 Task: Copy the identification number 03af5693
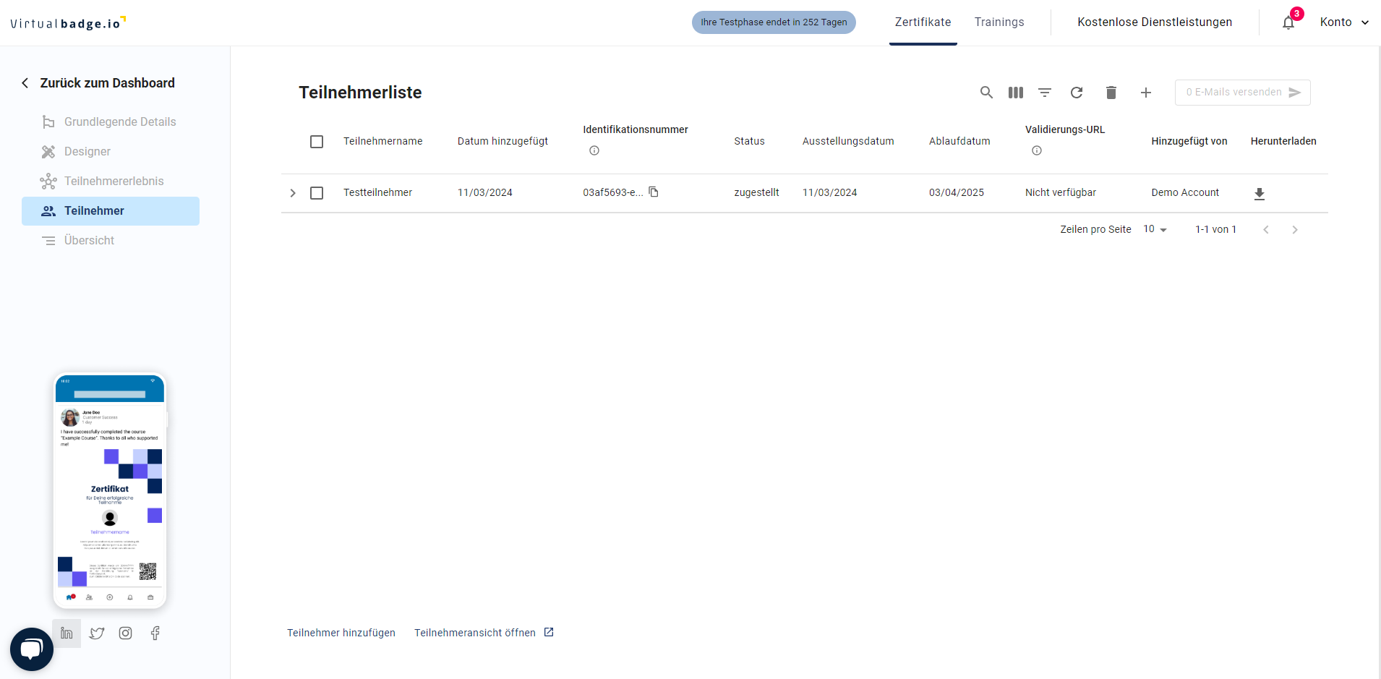click(654, 192)
